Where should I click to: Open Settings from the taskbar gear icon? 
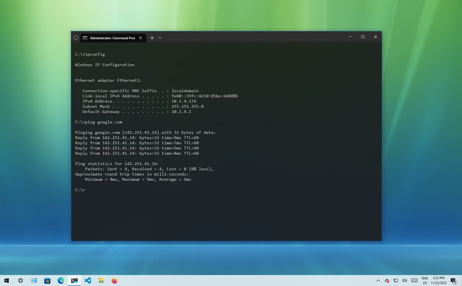tap(20, 281)
